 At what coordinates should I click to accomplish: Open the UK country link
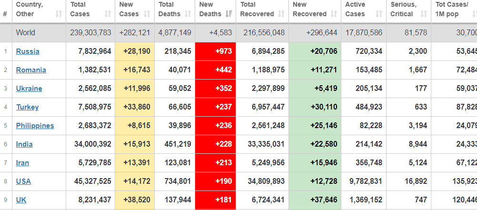tap(21, 200)
